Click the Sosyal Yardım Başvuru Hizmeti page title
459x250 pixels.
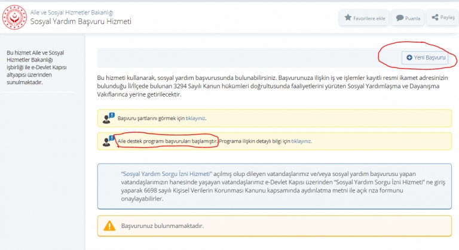click(81, 21)
